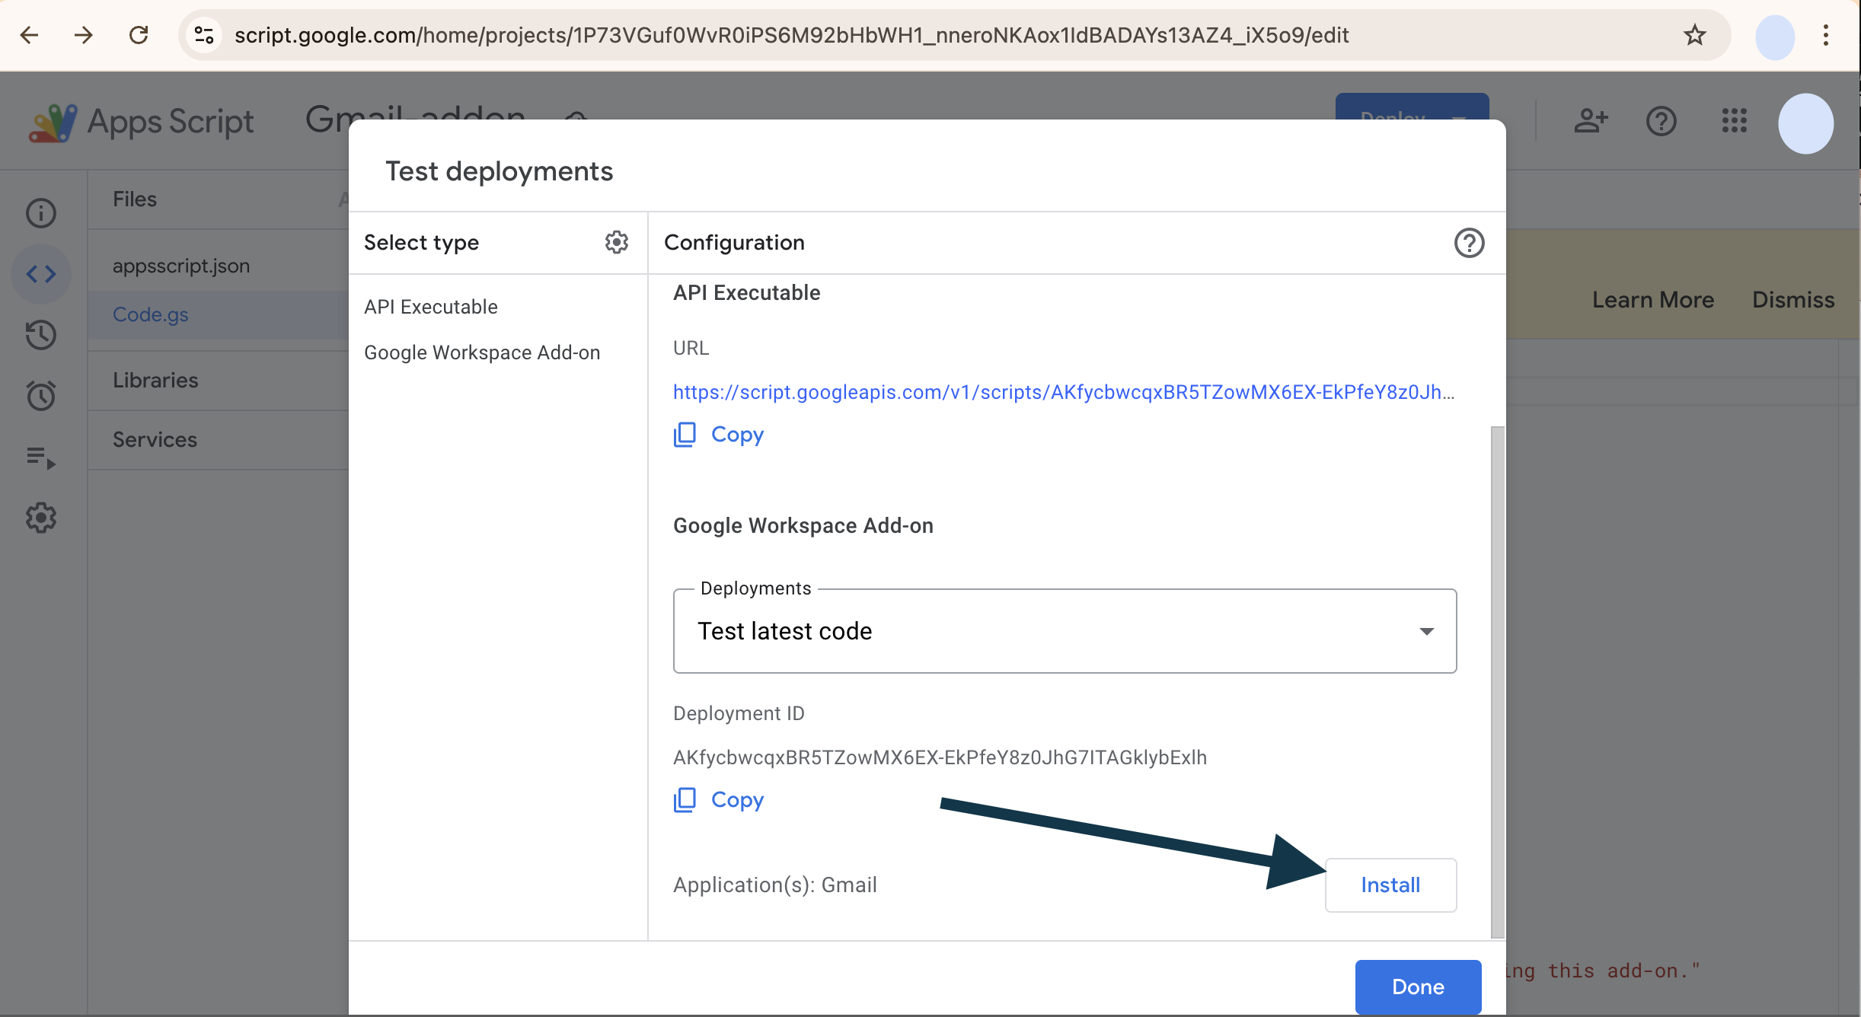The width and height of the screenshot is (1861, 1017).
Task: Click the browser address bar
Action: point(792,35)
